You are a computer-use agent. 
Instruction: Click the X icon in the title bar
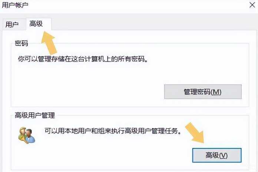point(252,5)
